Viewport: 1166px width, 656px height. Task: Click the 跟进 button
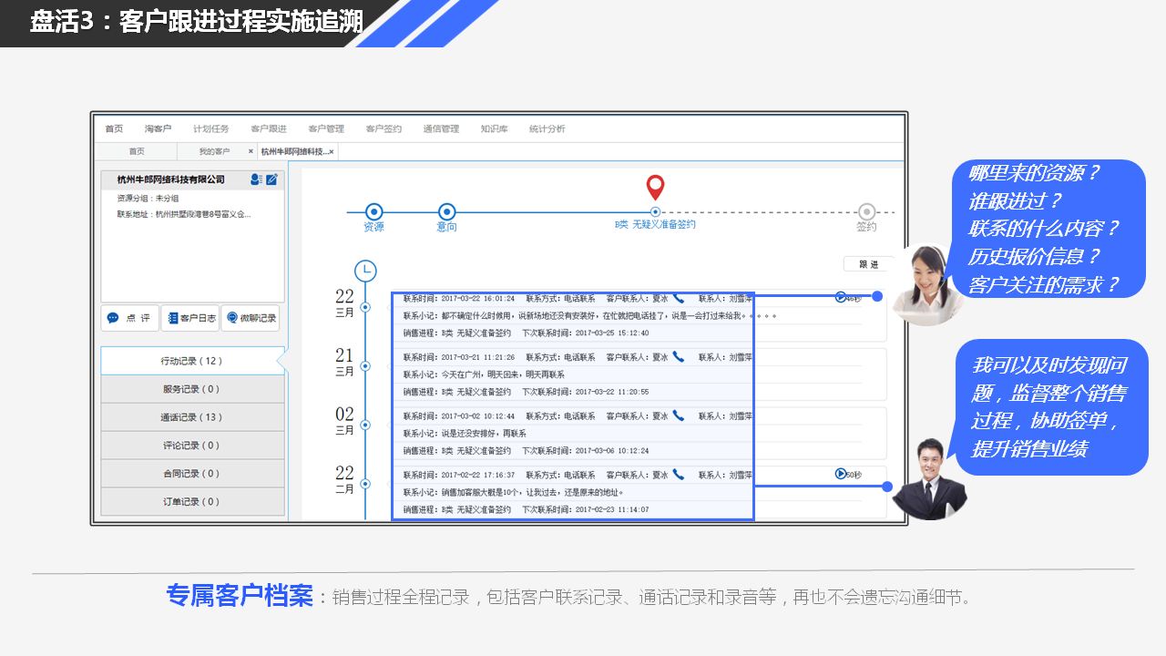[x=868, y=264]
